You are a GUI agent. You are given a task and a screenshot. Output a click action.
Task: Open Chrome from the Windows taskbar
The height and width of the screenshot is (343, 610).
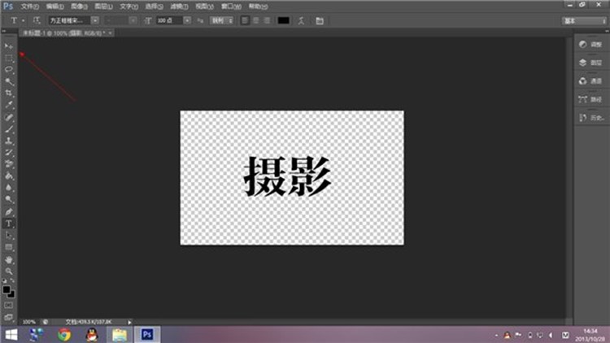click(64, 334)
